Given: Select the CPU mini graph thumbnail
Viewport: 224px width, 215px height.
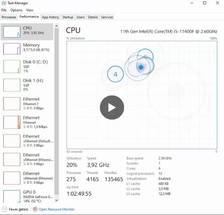Looking at the screenshot, I should click(x=12, y=32).
